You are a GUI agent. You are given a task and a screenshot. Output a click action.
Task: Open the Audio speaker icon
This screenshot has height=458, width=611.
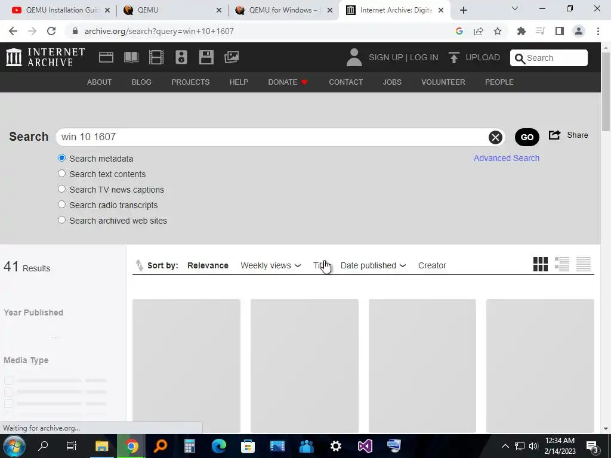point(181,57)
